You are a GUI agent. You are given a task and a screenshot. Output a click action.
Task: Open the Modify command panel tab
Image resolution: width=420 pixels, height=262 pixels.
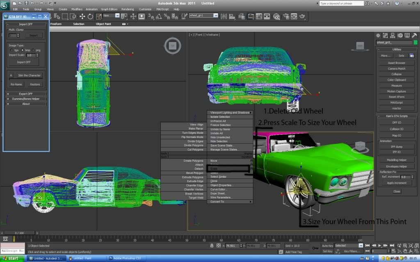tap(385, 35)
